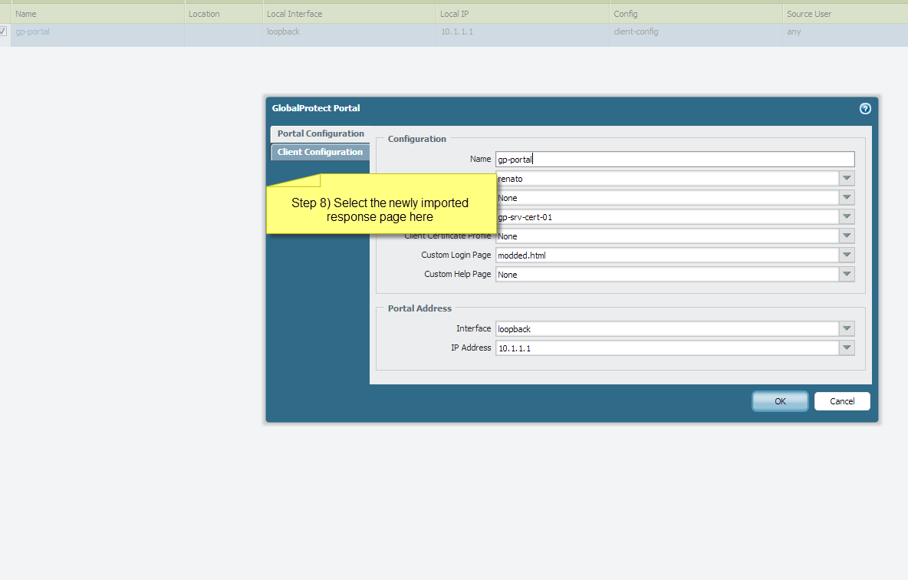Switch to Client Configuration tab

(320, 152)
